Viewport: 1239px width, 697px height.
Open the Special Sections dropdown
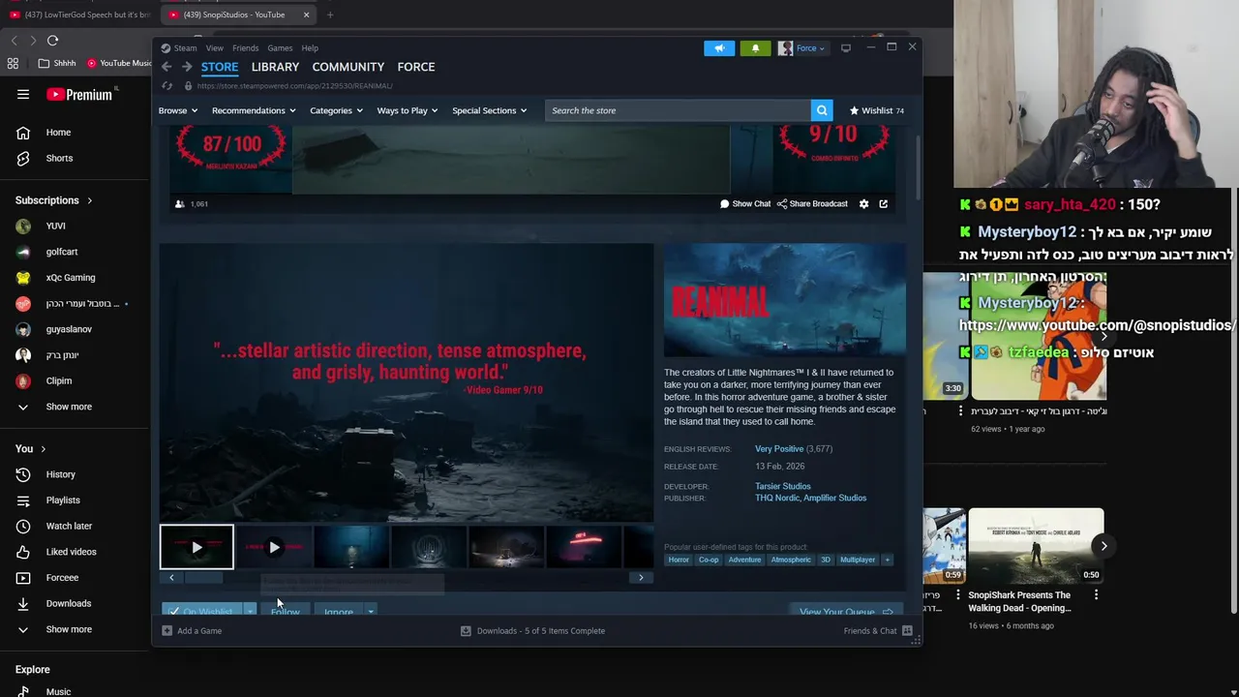tap(490, 110)
